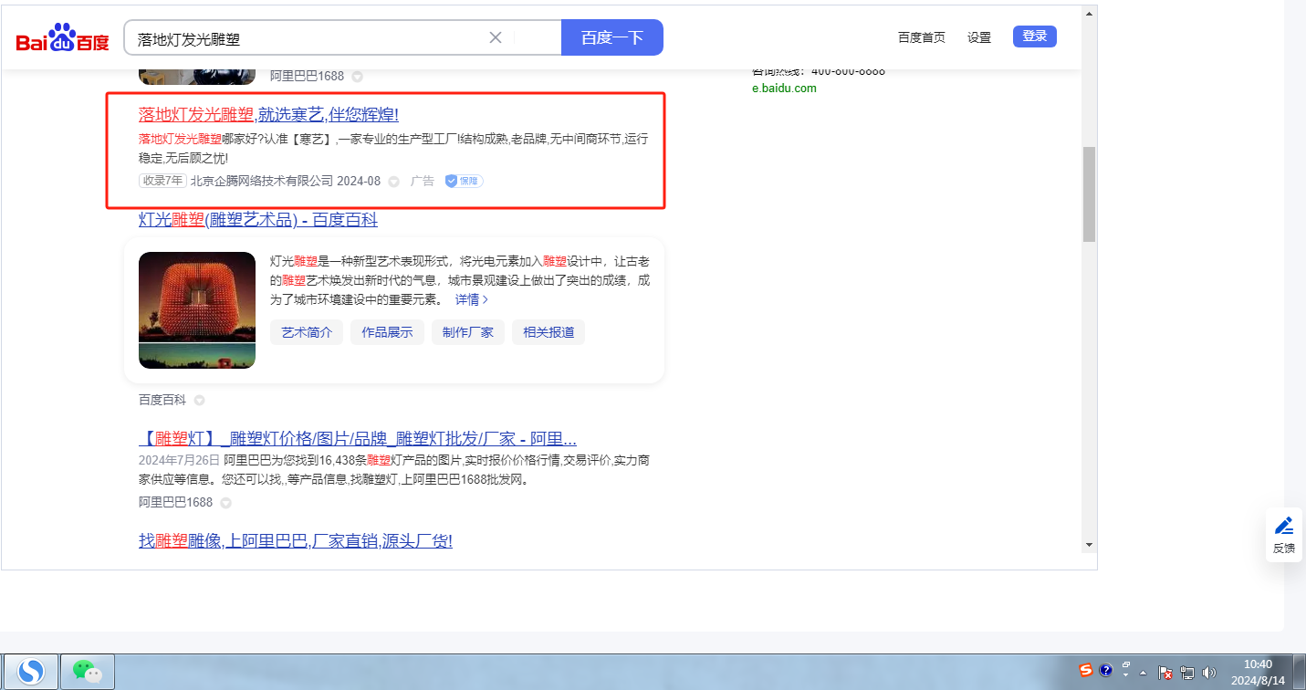
Task: Click the Action Center flag tray icon
Action: pos(1165,673)
